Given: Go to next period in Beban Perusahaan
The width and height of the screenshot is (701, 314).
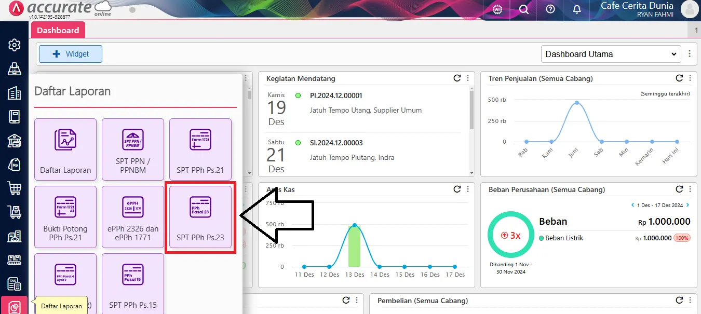Looking at the screenshot, I should (688, 206).
